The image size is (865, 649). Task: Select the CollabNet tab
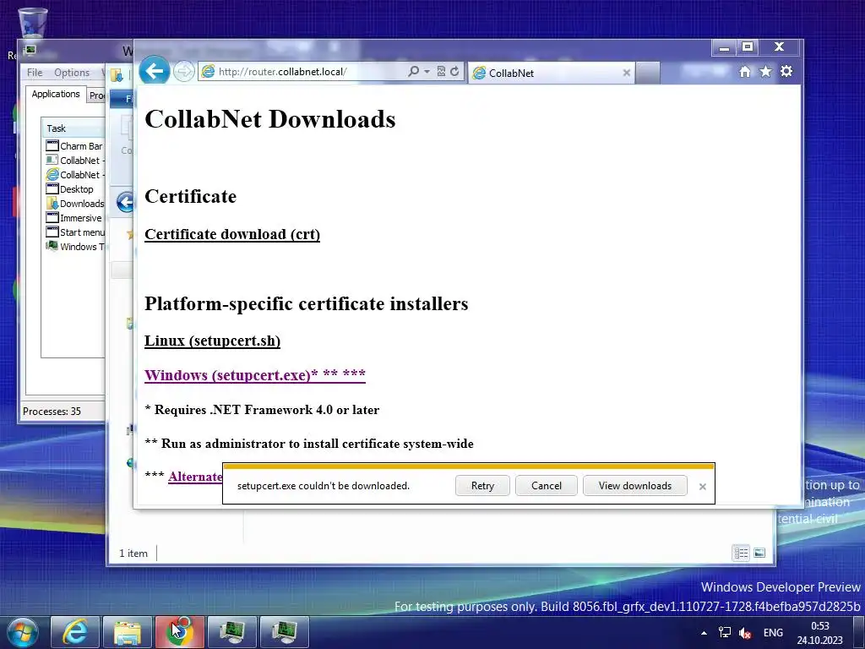coord(552,73)
